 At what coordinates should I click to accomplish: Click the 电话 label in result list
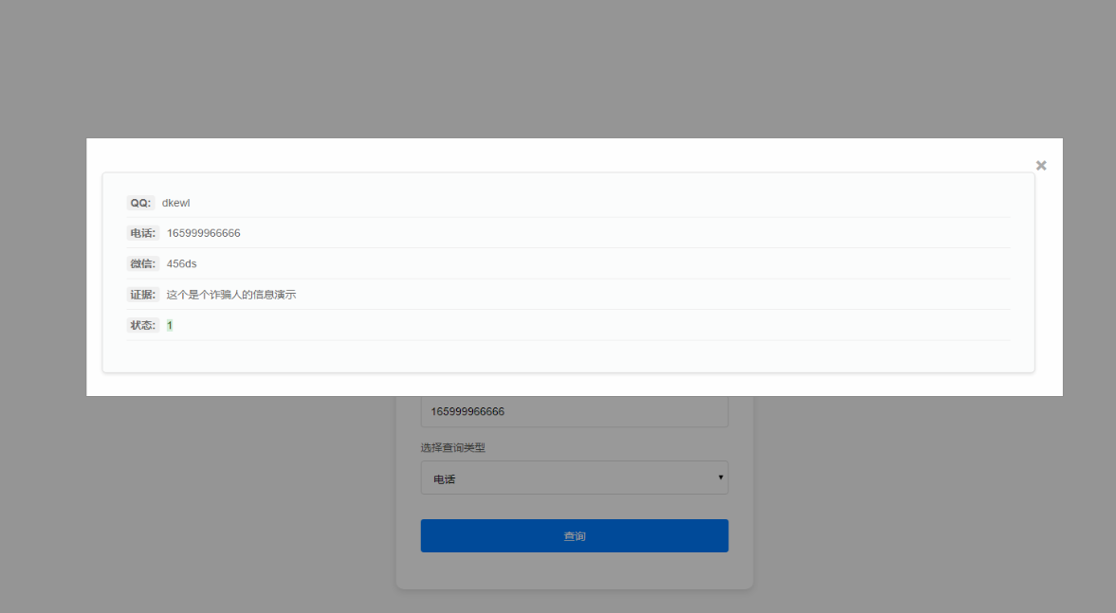click(142, 233)
